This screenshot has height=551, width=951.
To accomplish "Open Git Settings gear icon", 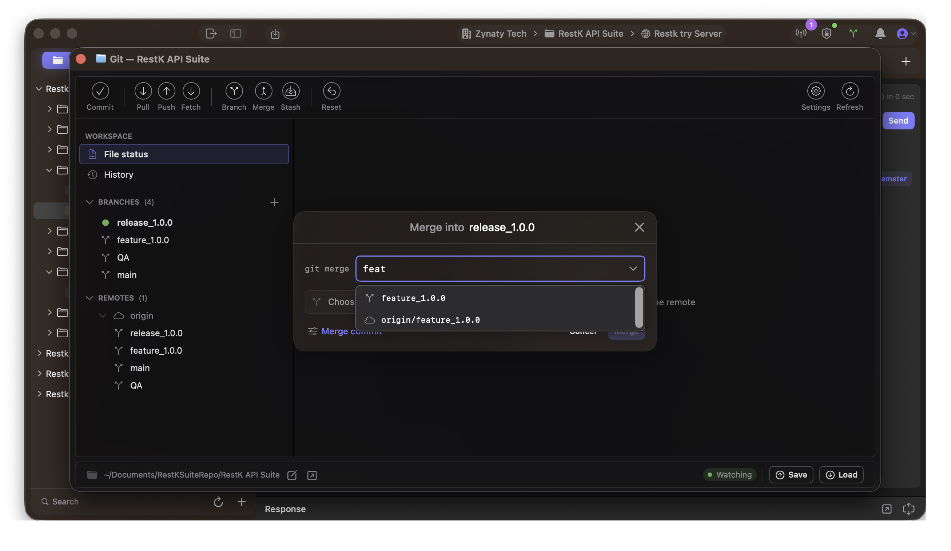I will (816, 91).
